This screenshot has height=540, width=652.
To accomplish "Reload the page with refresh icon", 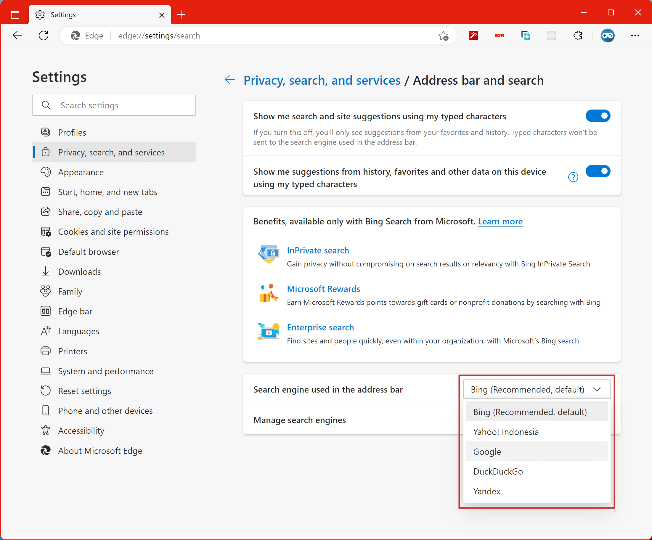I will click(x=44, y=36).
